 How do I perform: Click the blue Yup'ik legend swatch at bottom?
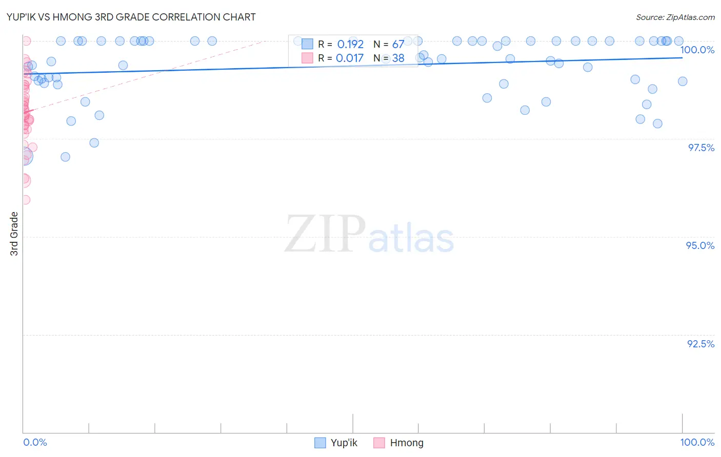tap(320, 443)
